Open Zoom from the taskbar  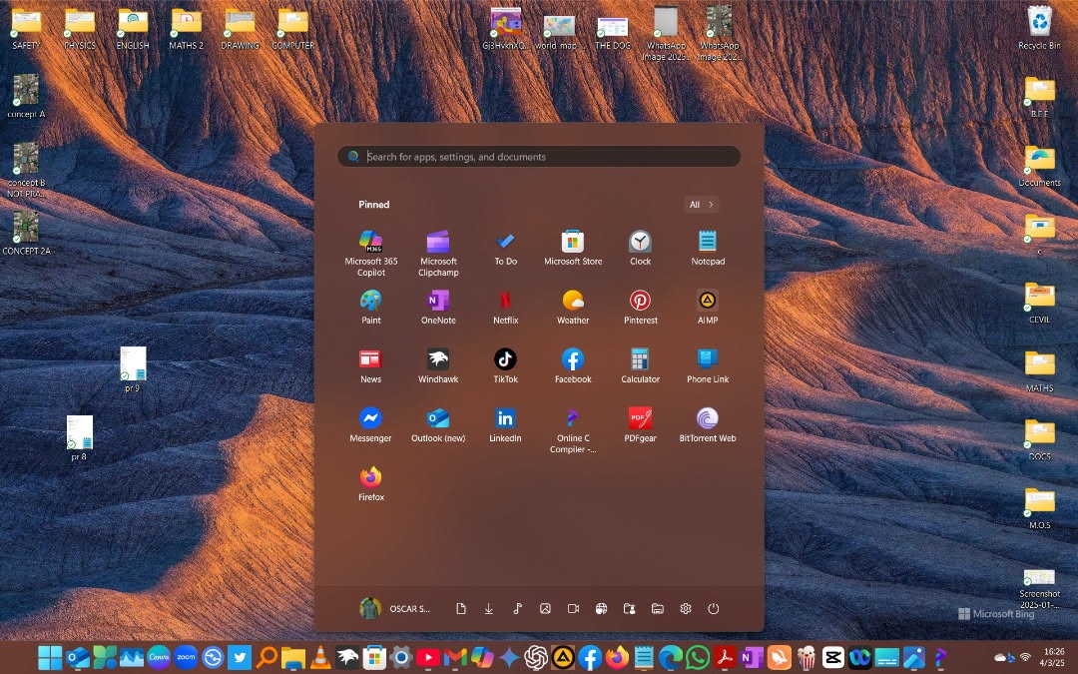186,657
